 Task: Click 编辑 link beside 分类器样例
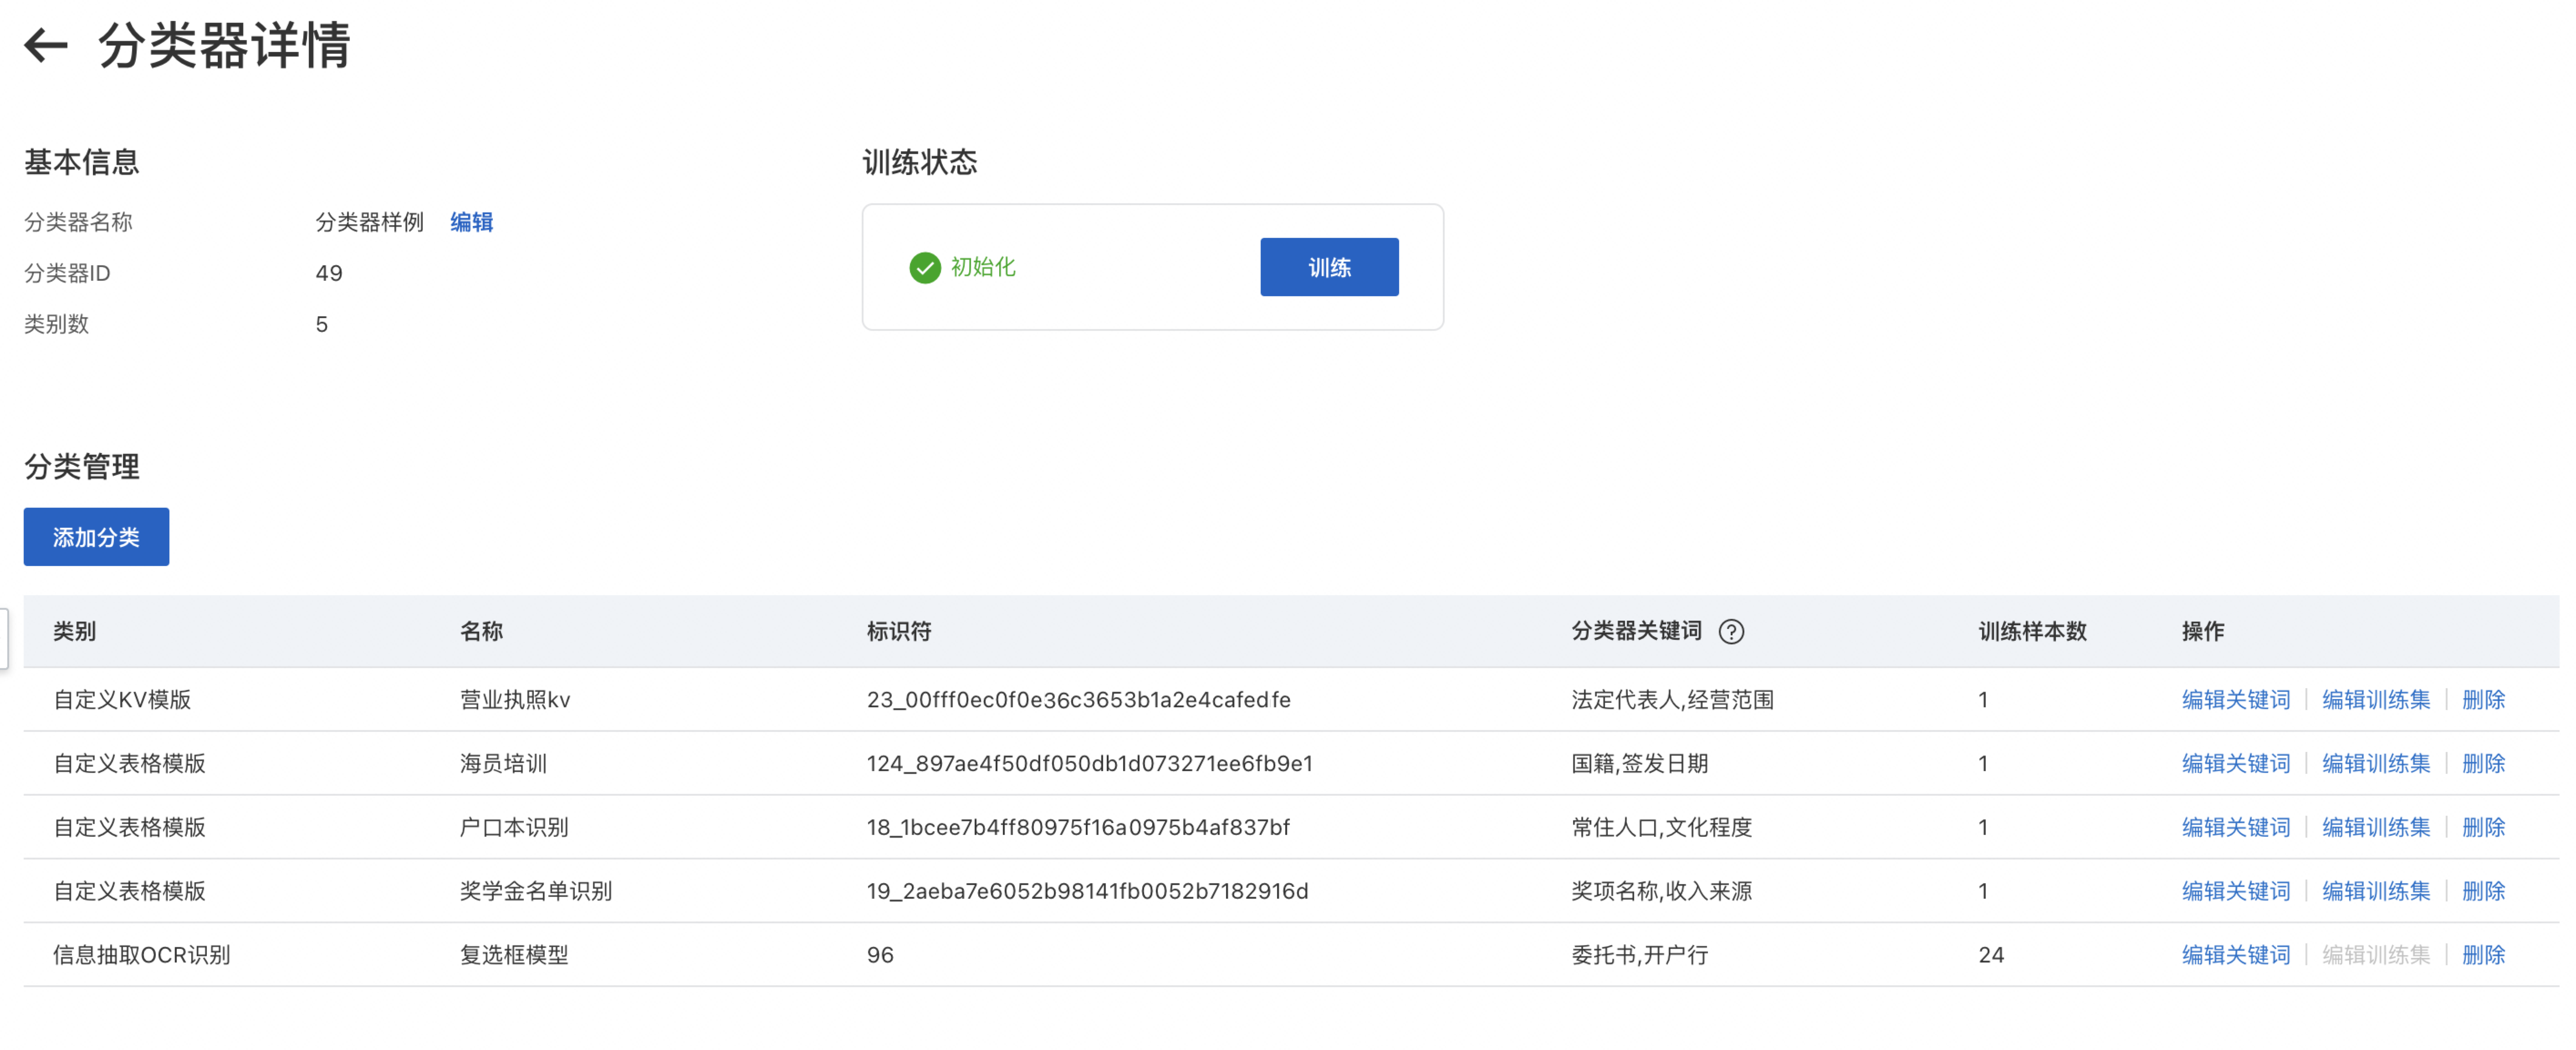coord(471,222)
